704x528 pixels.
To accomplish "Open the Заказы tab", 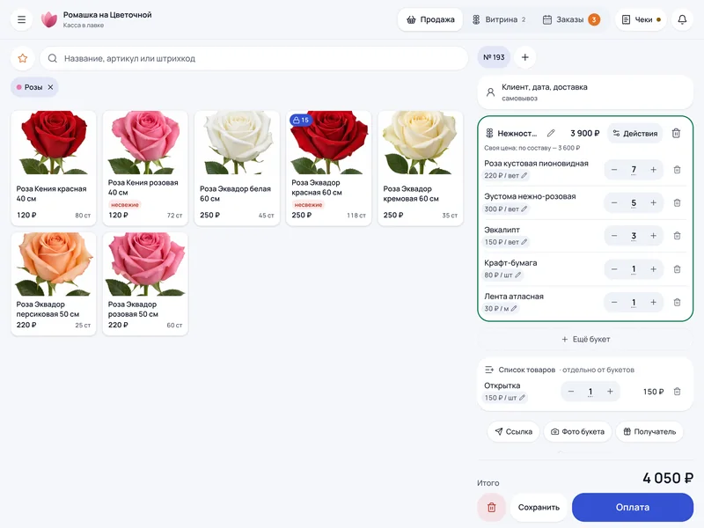I will (x=571, y=19).
